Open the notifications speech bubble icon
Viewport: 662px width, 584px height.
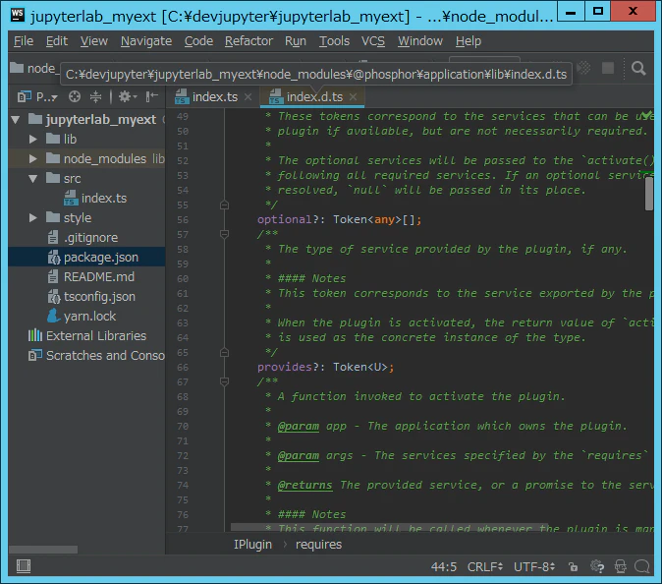[x=642, y=566]
